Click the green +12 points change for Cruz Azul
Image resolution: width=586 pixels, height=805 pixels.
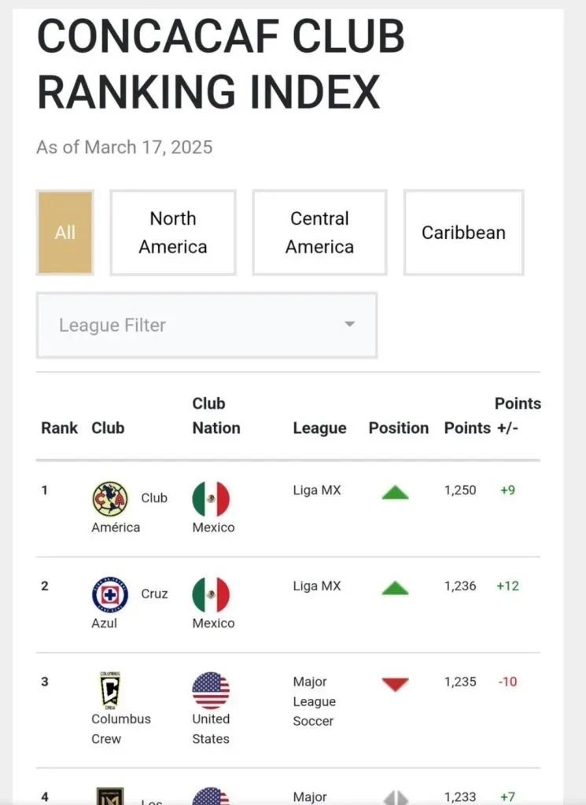(507, 586)
